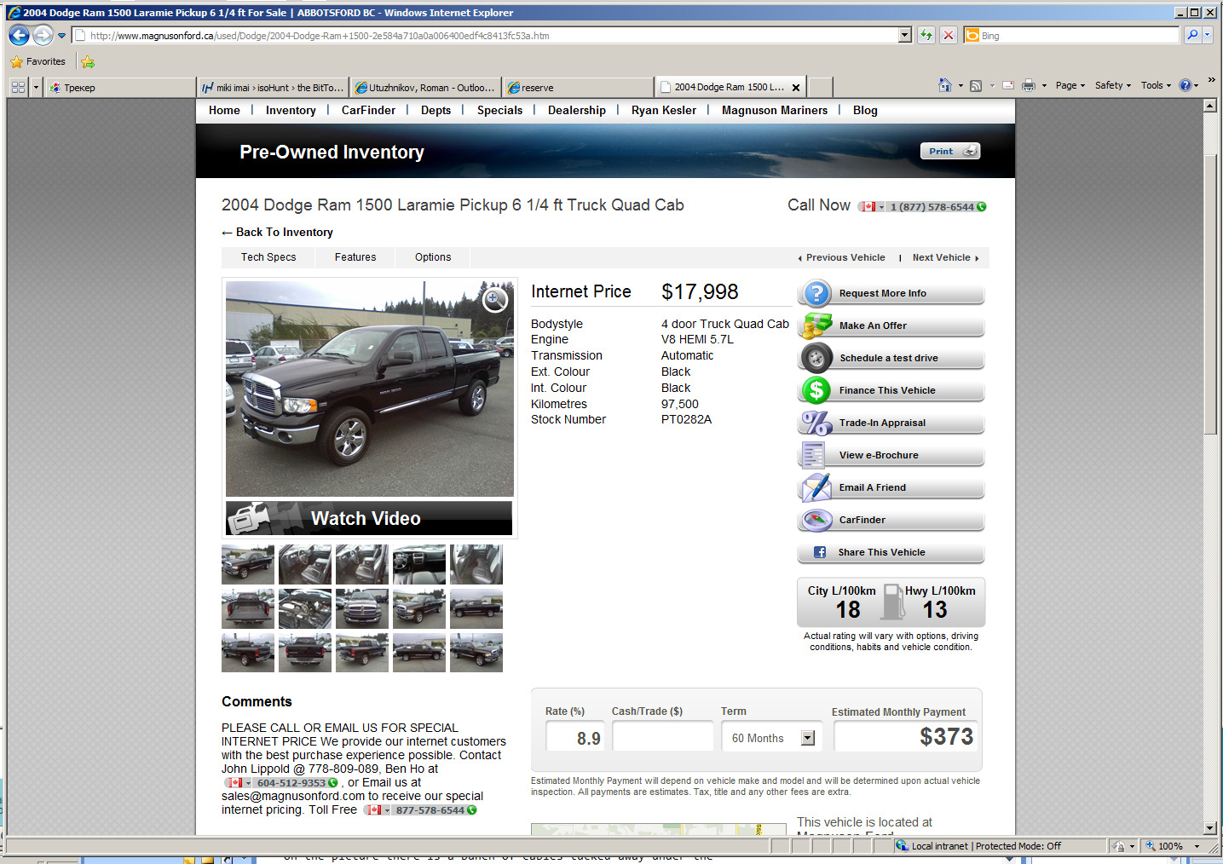The width and height of the screenshot is (1223, 864).
Task: Switch to the reserve browser tab
Action: (578, 88)
